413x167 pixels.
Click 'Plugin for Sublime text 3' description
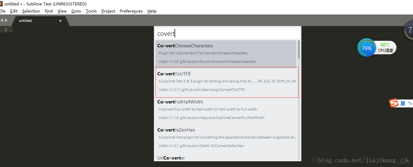point(203,53)
